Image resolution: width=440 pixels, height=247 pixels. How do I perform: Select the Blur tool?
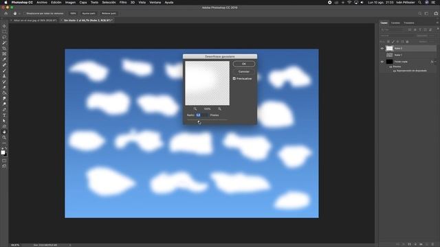[x=4, y=99]
